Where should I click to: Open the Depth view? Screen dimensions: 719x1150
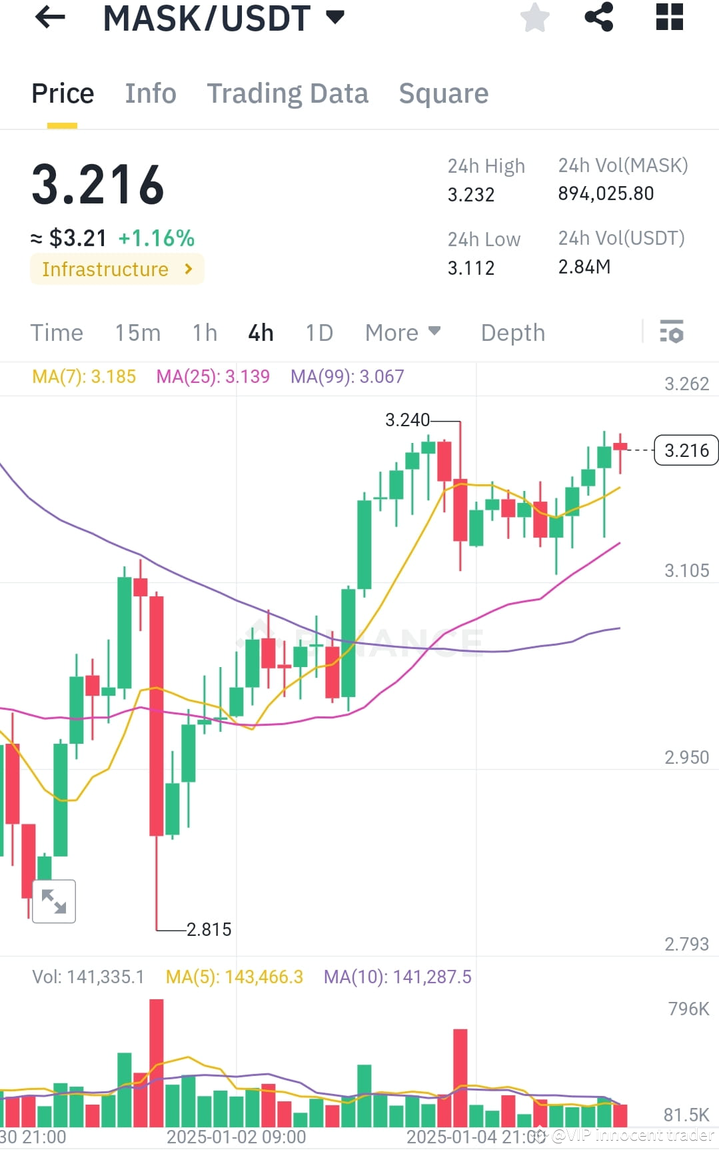point(512,332)
